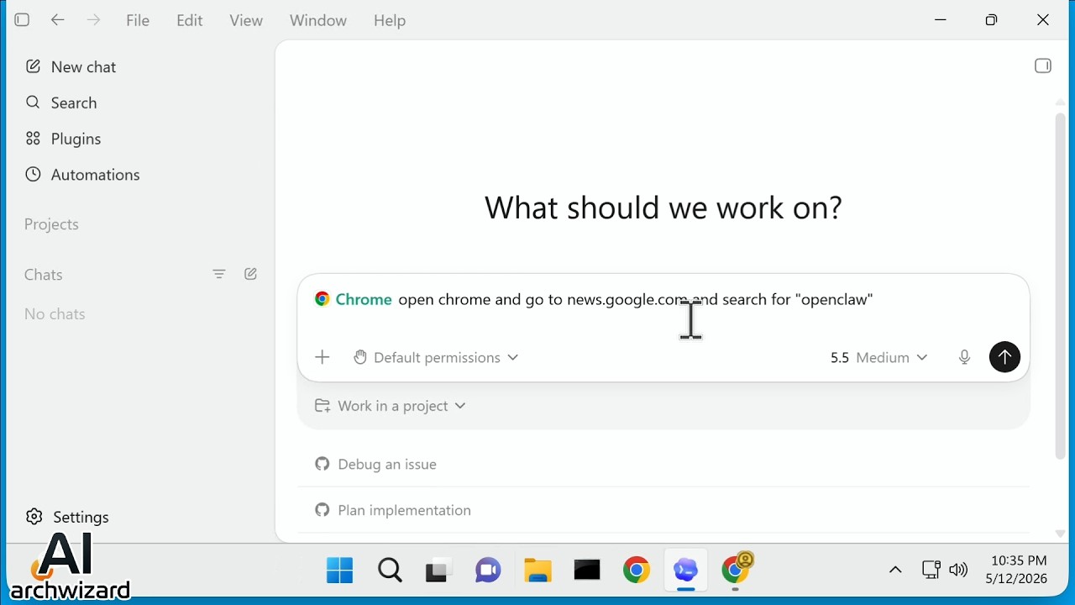Click the Projects section label
The image size is (1075, 605).
(x=51, y=224)
